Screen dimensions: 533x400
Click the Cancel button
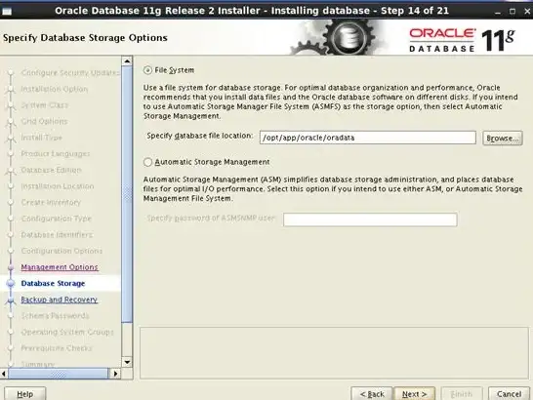coord(509,394)
